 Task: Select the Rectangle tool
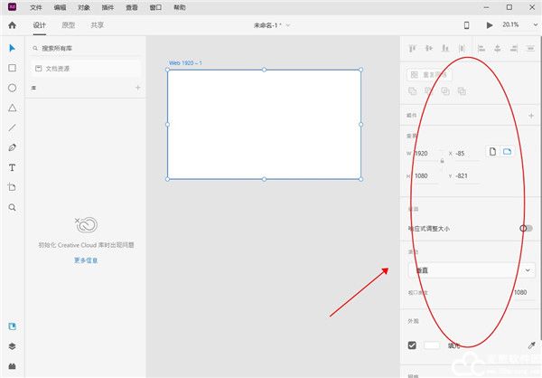[13, 68]
